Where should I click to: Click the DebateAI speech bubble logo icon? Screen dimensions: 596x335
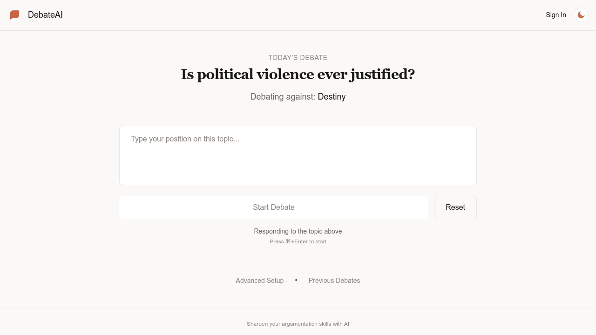tap(14, 14)
